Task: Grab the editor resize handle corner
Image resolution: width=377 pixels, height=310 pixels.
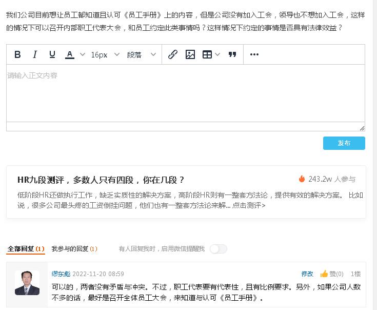Action: coord(362,128)
